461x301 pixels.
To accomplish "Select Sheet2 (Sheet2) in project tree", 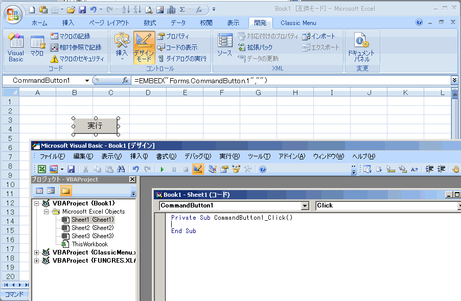I will (92, 228).
